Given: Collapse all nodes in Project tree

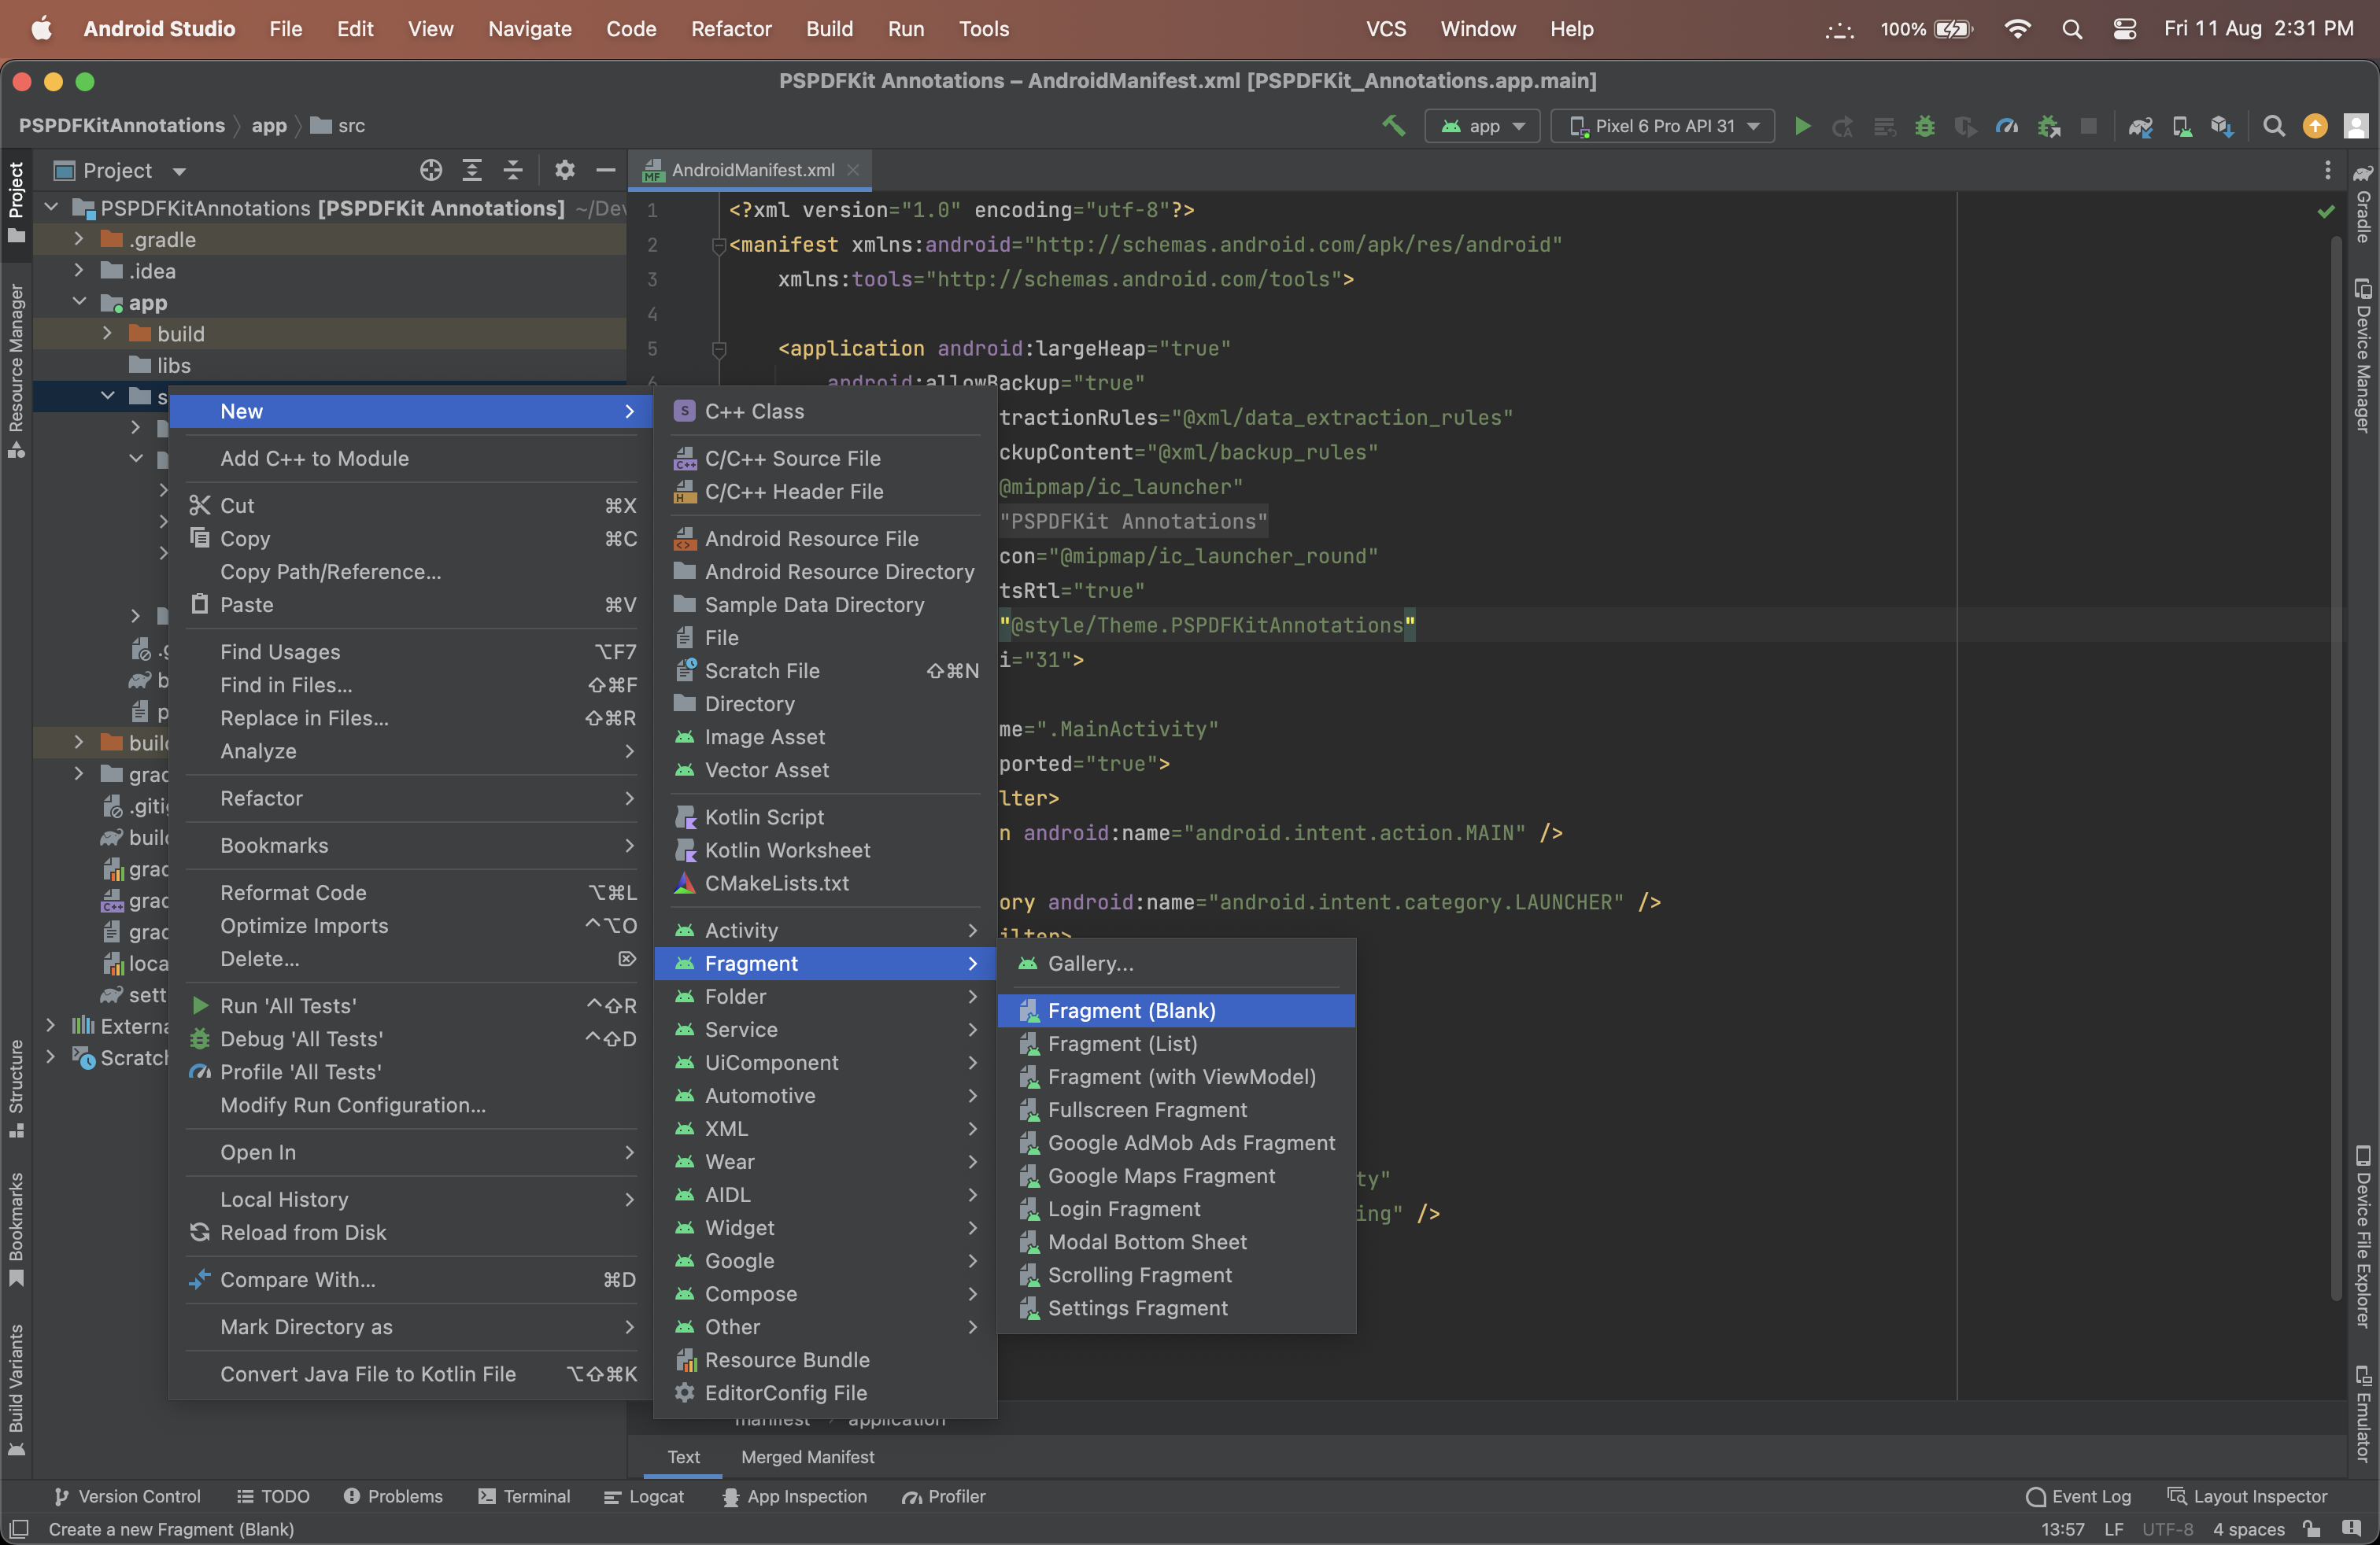Looking at the screenshot, I should click(512, 170).
